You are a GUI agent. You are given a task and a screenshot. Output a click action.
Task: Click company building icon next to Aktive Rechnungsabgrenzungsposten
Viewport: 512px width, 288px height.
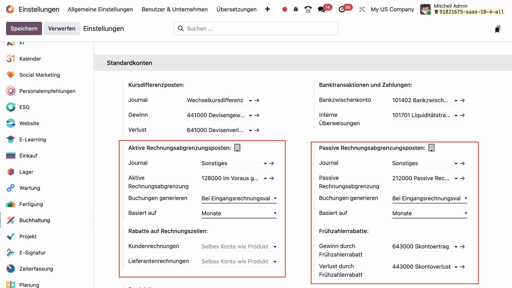237,148
